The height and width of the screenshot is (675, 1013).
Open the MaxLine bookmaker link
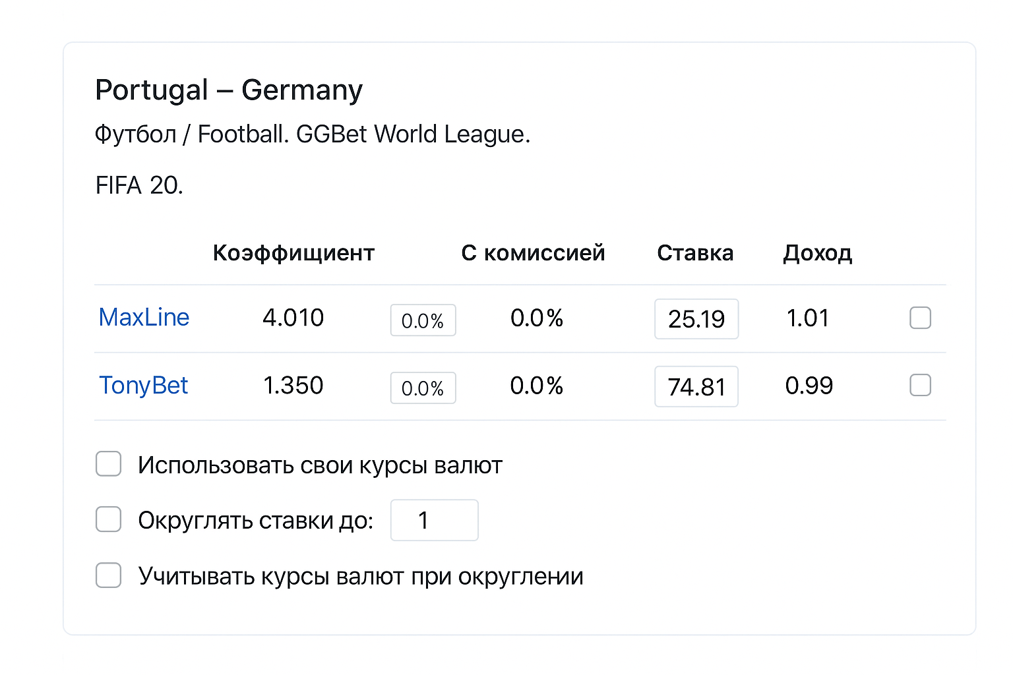tap(144, 318)
